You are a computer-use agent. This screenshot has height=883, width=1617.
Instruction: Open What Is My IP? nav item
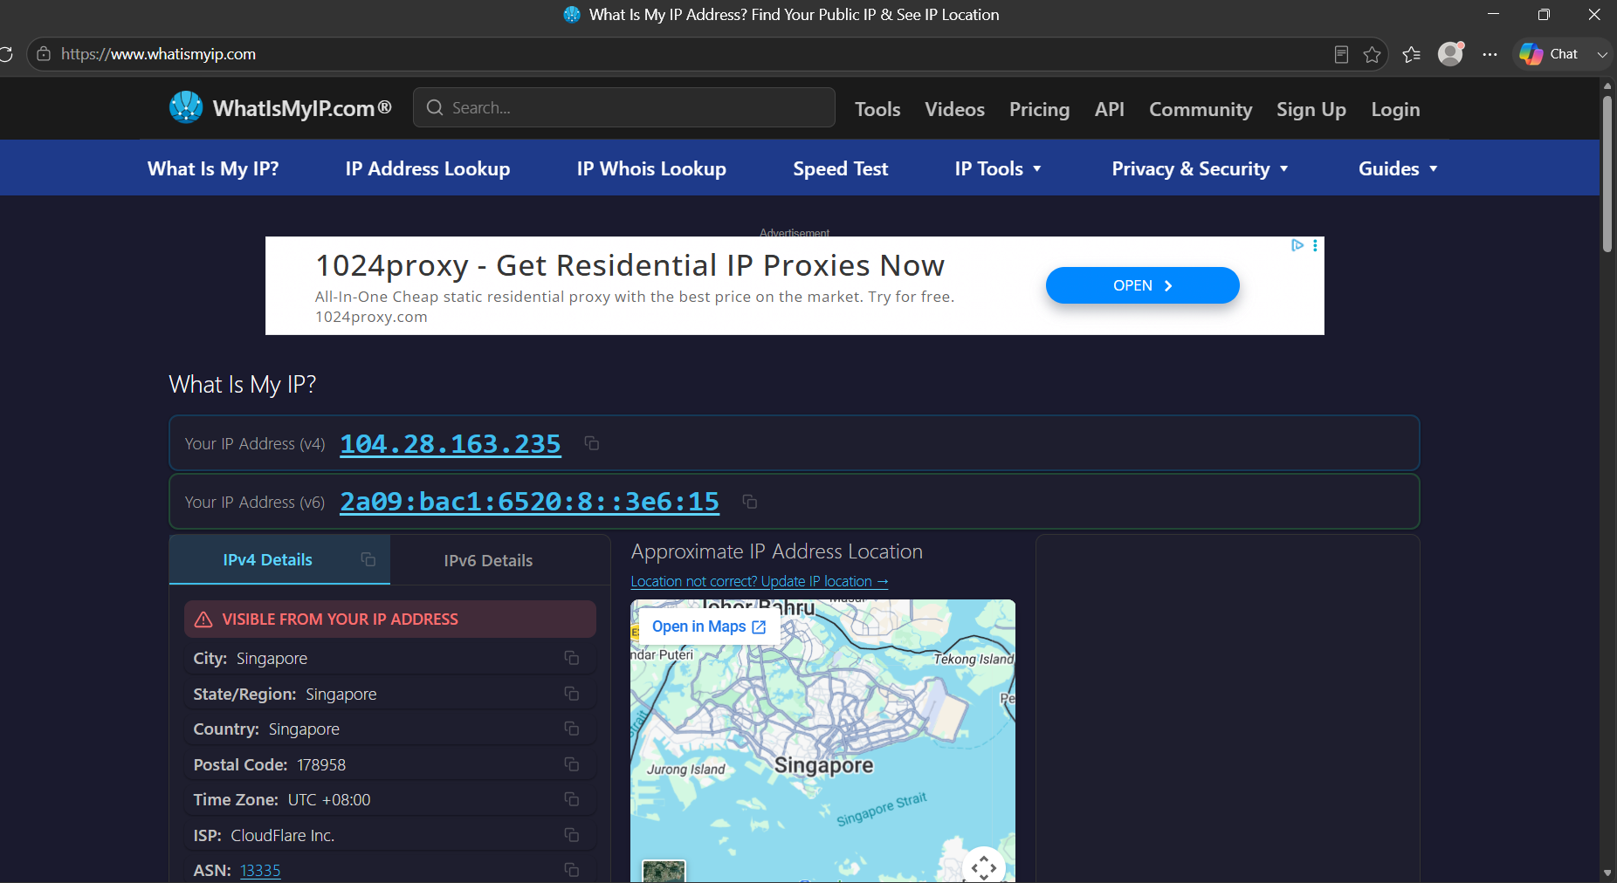[213, 168]
